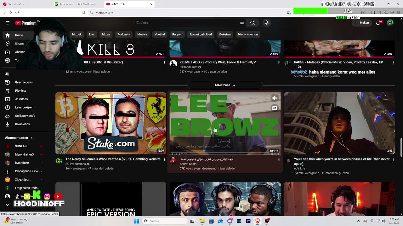Open Photoshop from the taskbar
Image resolution: width=403 pixels, height=226 pixels.
(x=239, y=221)
